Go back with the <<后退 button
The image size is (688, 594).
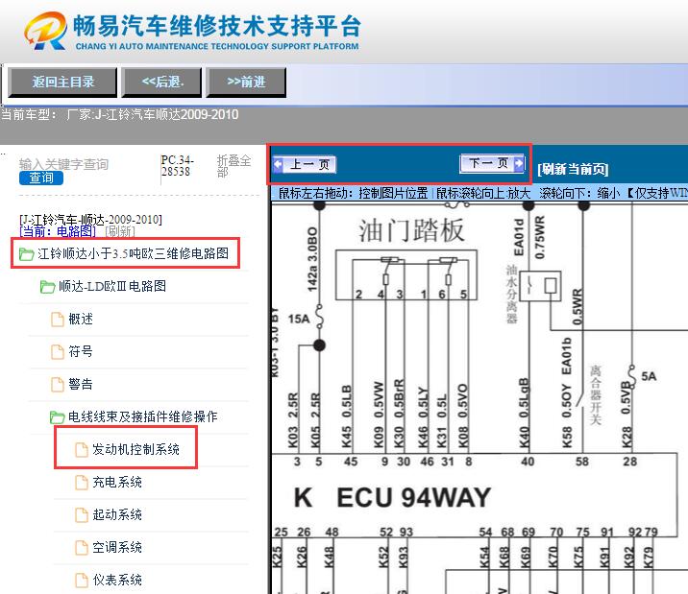click(161, 82)
